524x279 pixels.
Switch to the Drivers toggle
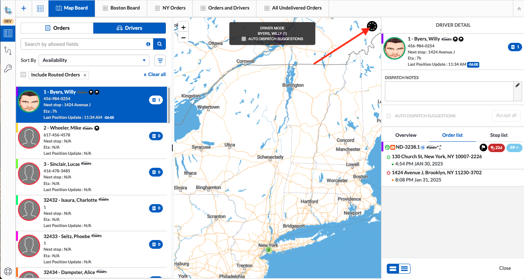click(130, 28)
